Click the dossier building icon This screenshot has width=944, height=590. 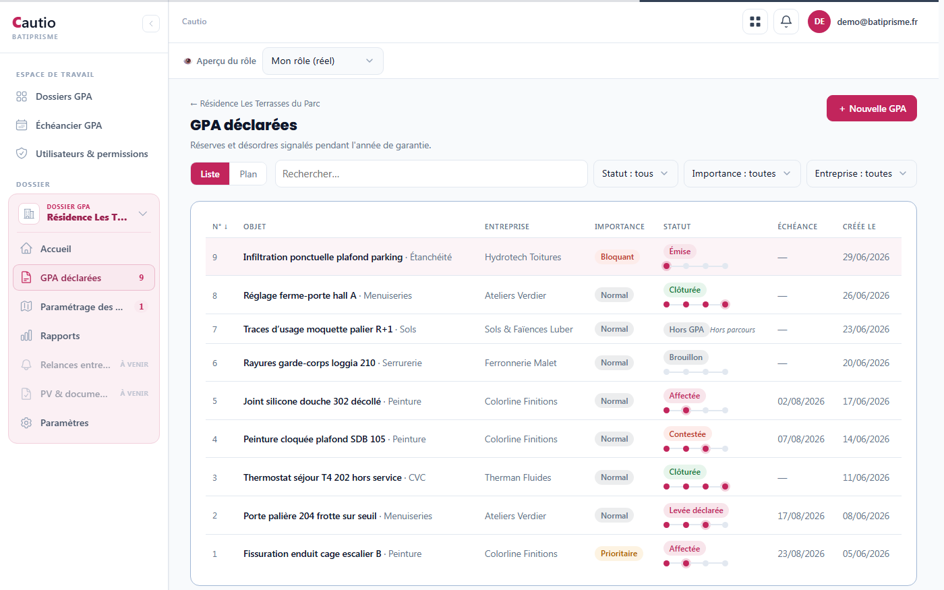tap(29, 214)
